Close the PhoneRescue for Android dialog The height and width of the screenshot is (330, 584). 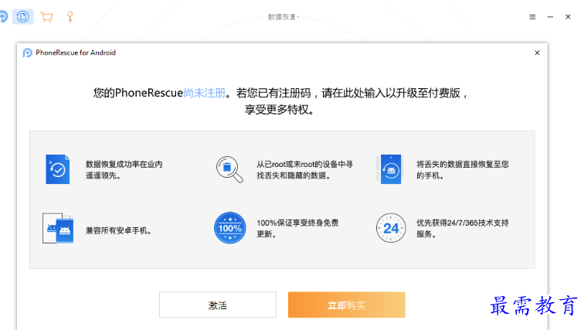(537, 53)
